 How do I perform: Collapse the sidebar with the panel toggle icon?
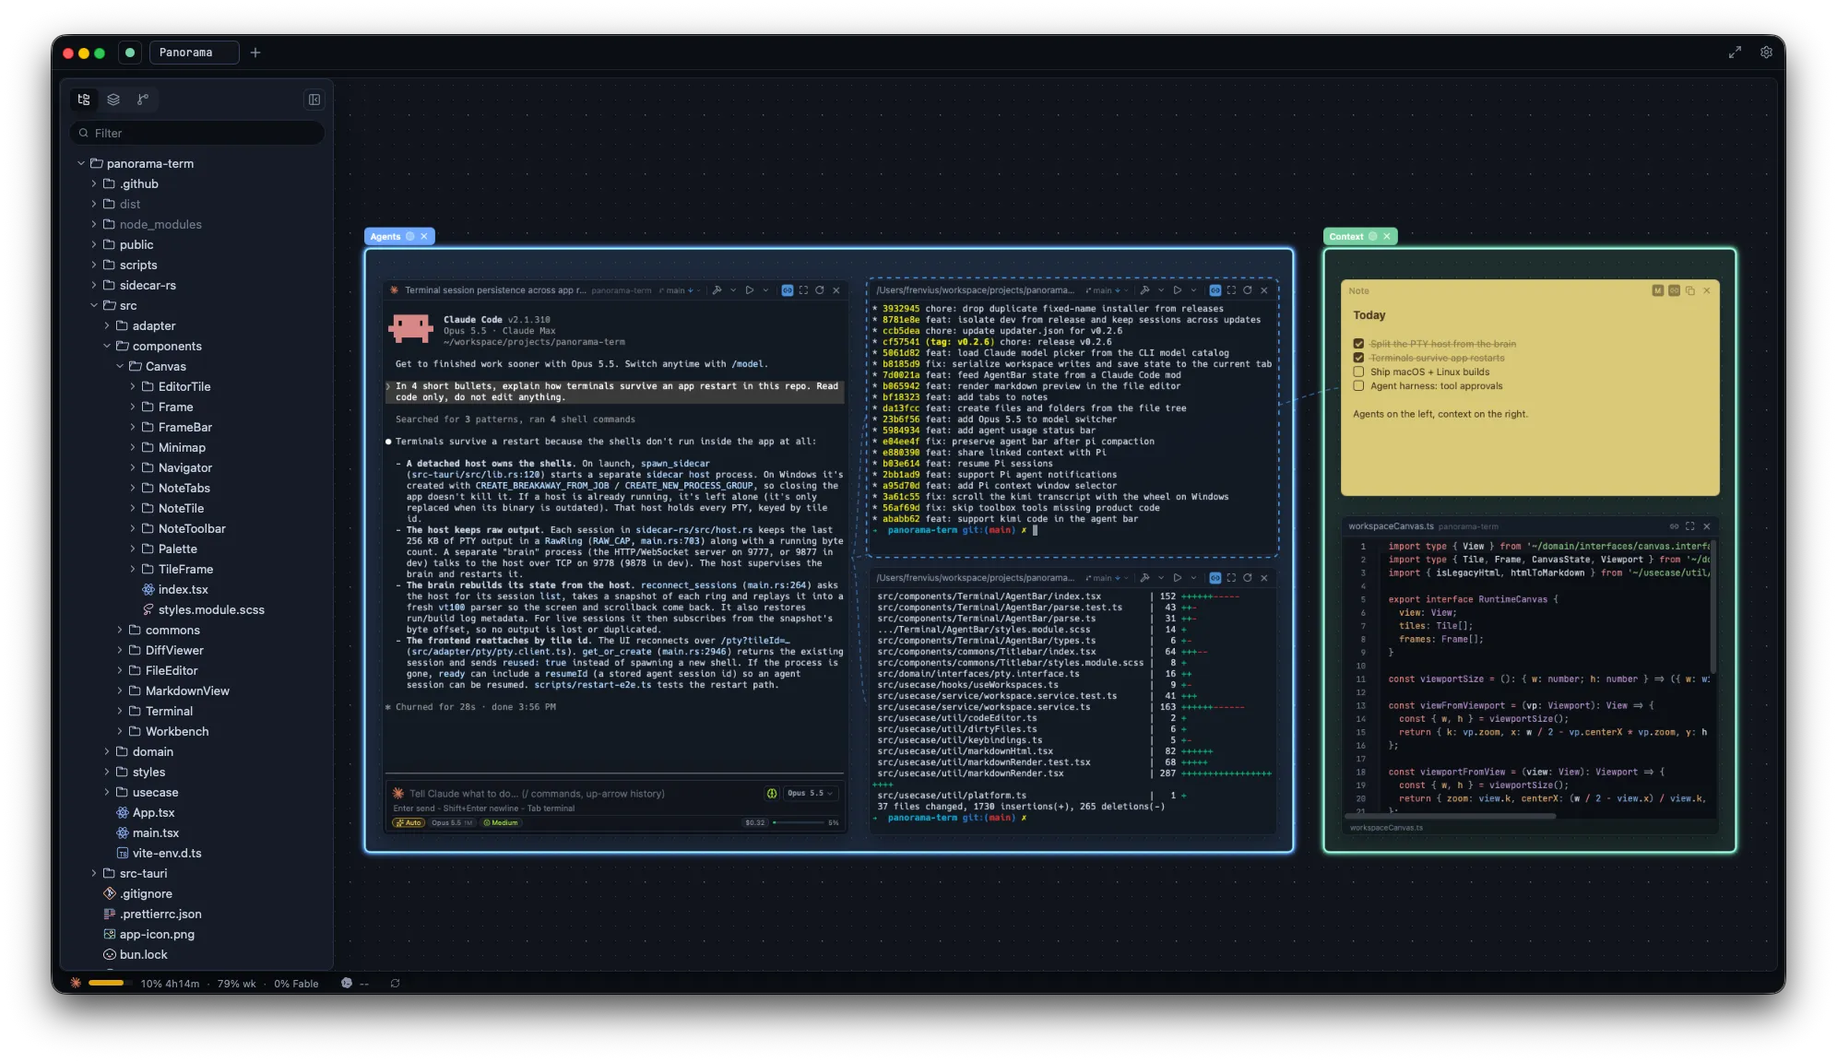click(314, 100)
